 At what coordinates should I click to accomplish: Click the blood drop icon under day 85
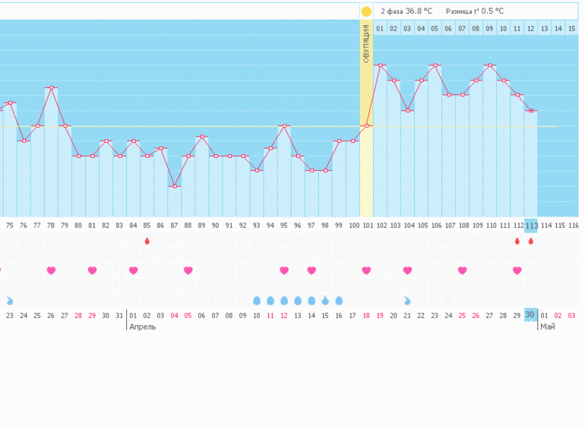[147, 241]
